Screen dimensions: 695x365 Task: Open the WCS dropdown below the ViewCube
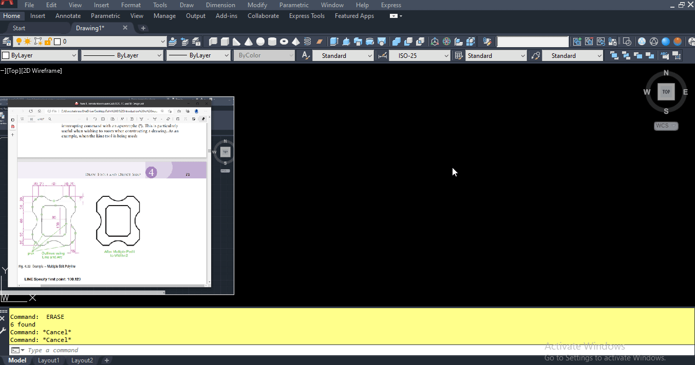coord(666,126)
